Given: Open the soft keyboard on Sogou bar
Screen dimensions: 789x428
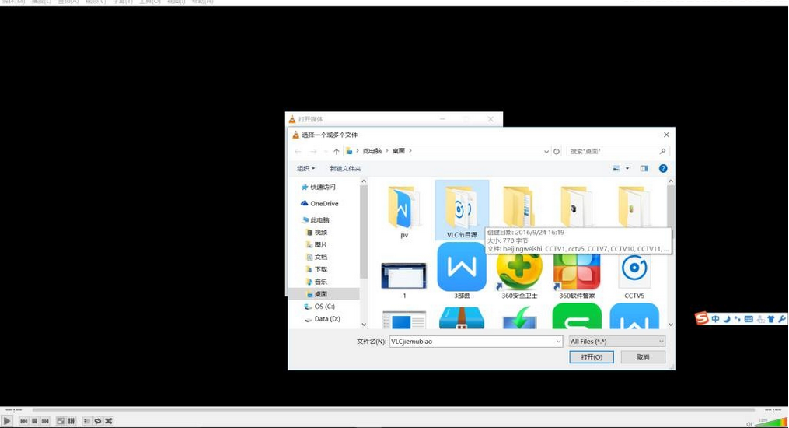Looking at the screenshot, I should 749,319.
